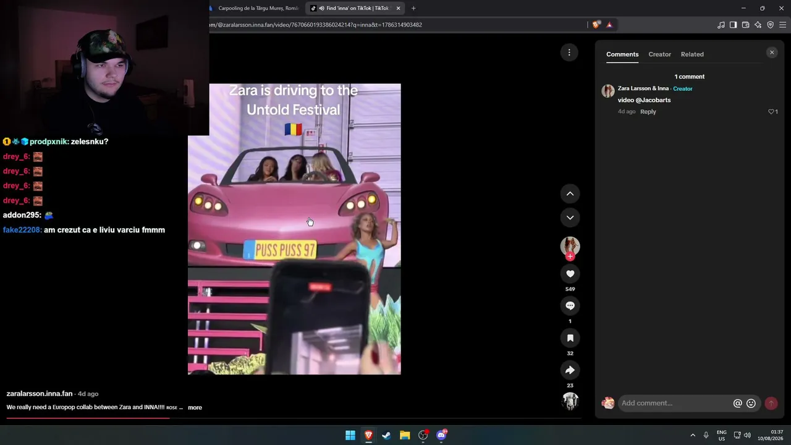Open the Brave Wallet icon

tap(745, 25)
